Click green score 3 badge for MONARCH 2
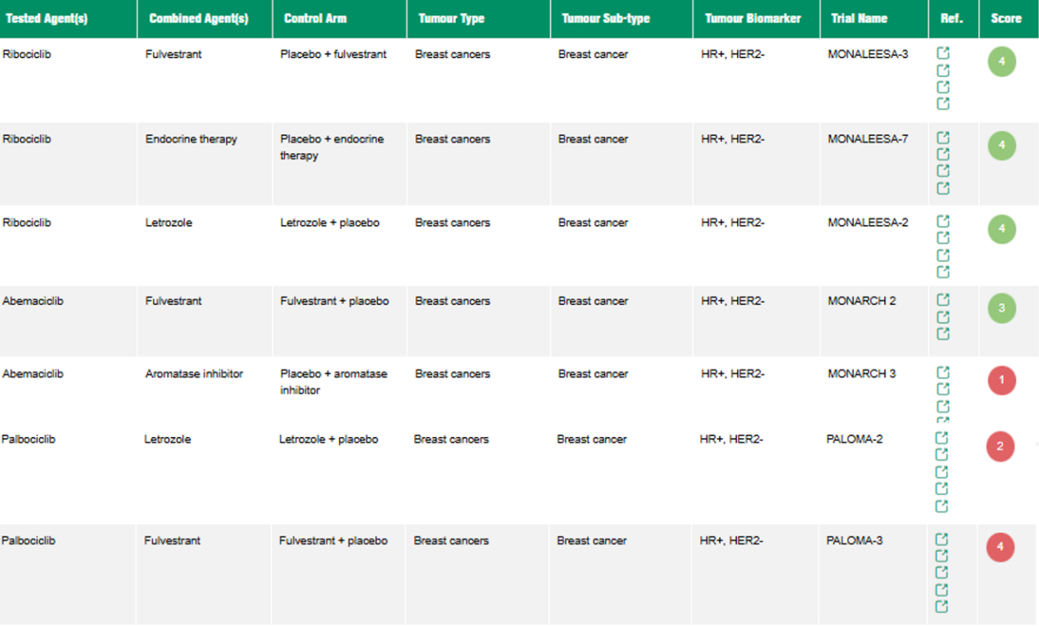Screen dimensions: 1039x627 pos(1002,309)
